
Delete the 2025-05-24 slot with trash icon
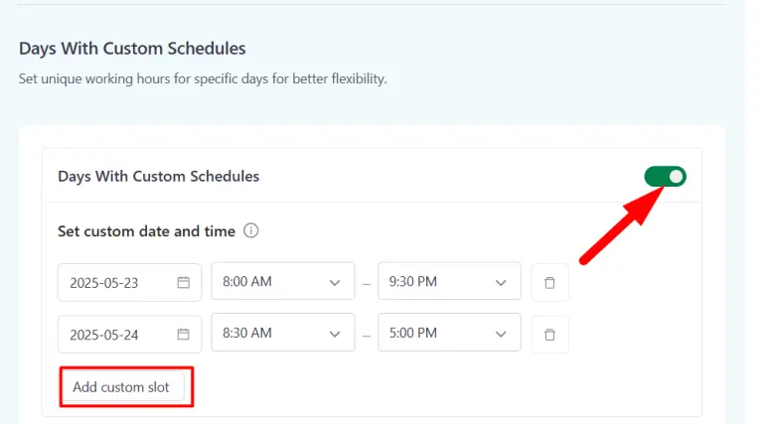(549, 334)
